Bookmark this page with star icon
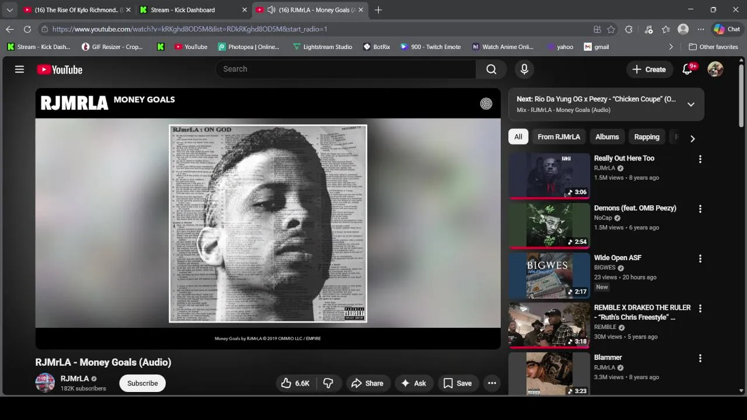Screen dimensions: 747x420 [611, 29]
